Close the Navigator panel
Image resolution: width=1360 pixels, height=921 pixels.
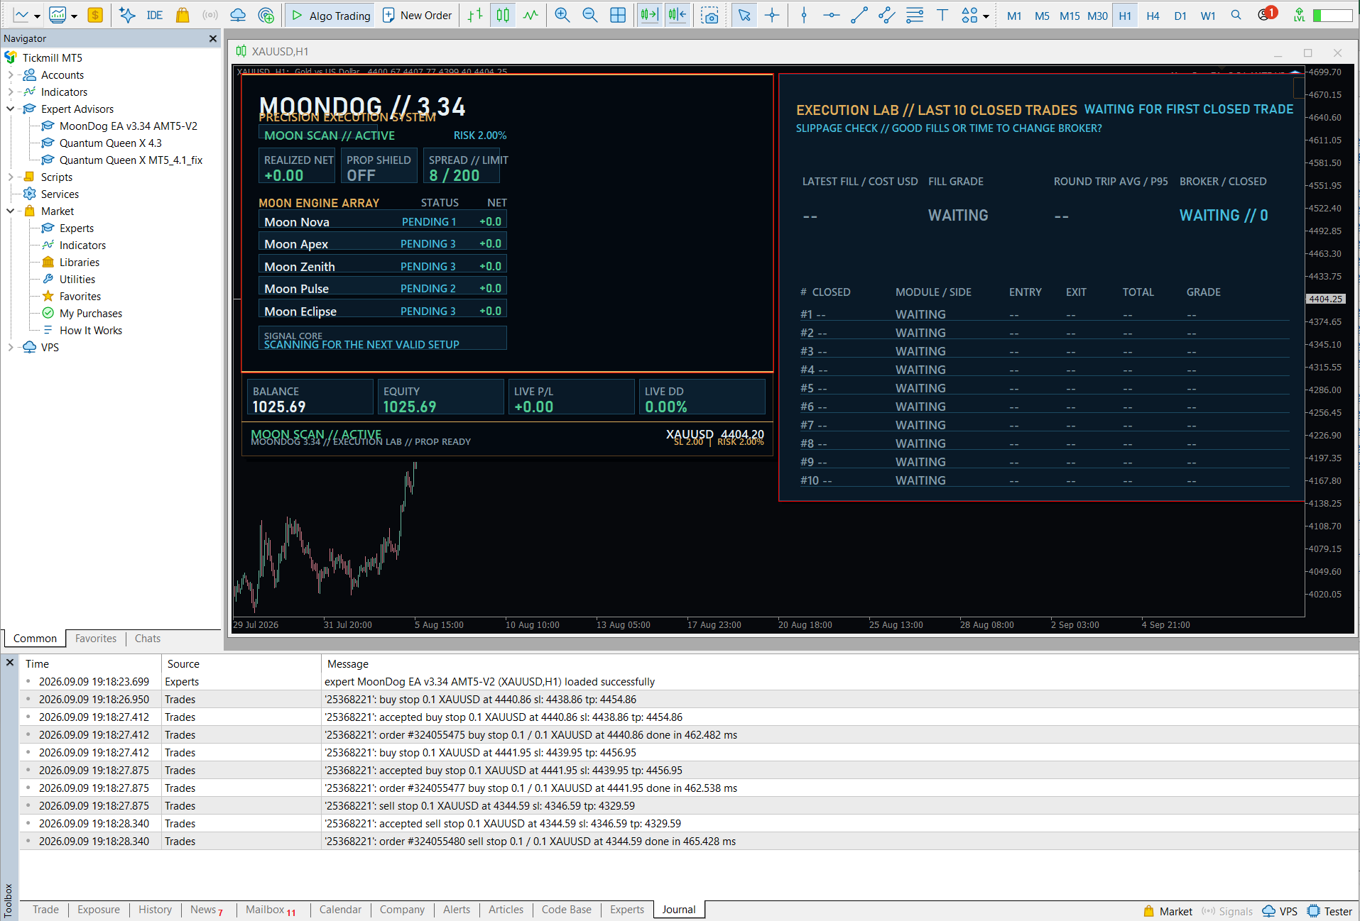212,38
